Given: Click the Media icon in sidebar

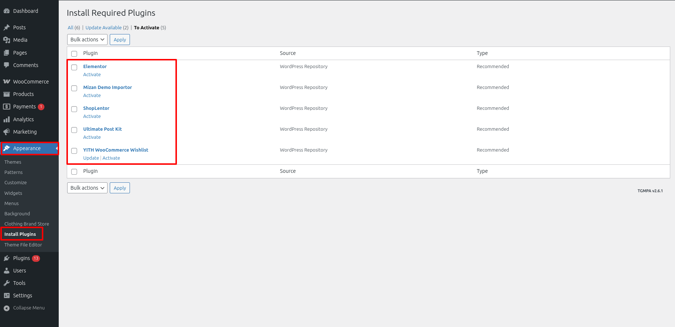Looking at the screenshot, I should pyautogui.click(x=7, y=40).
